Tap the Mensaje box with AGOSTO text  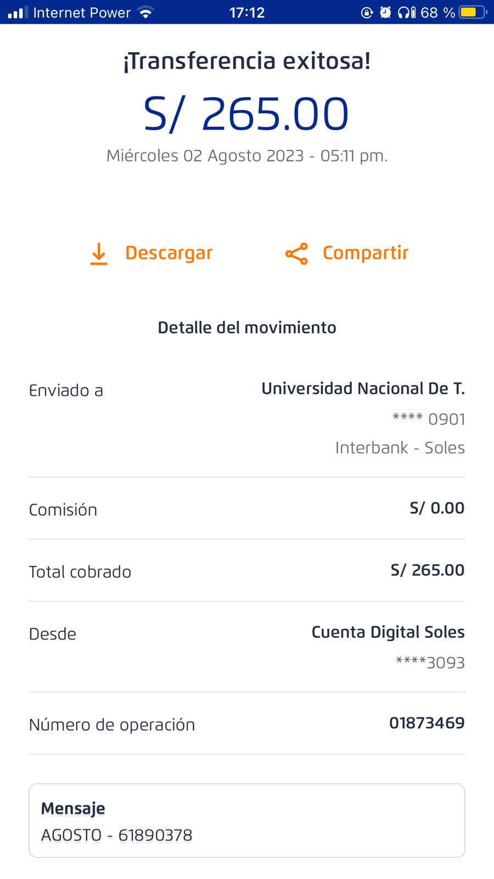pos(247,821)
